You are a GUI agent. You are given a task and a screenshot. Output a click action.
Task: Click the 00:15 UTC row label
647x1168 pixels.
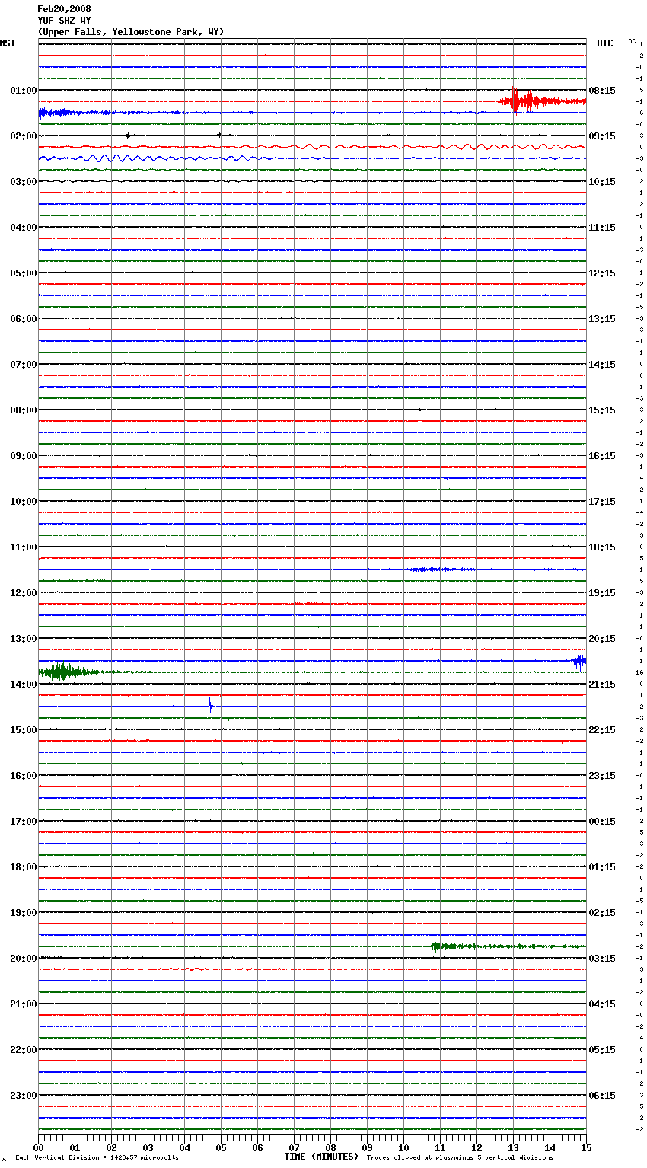602,822
